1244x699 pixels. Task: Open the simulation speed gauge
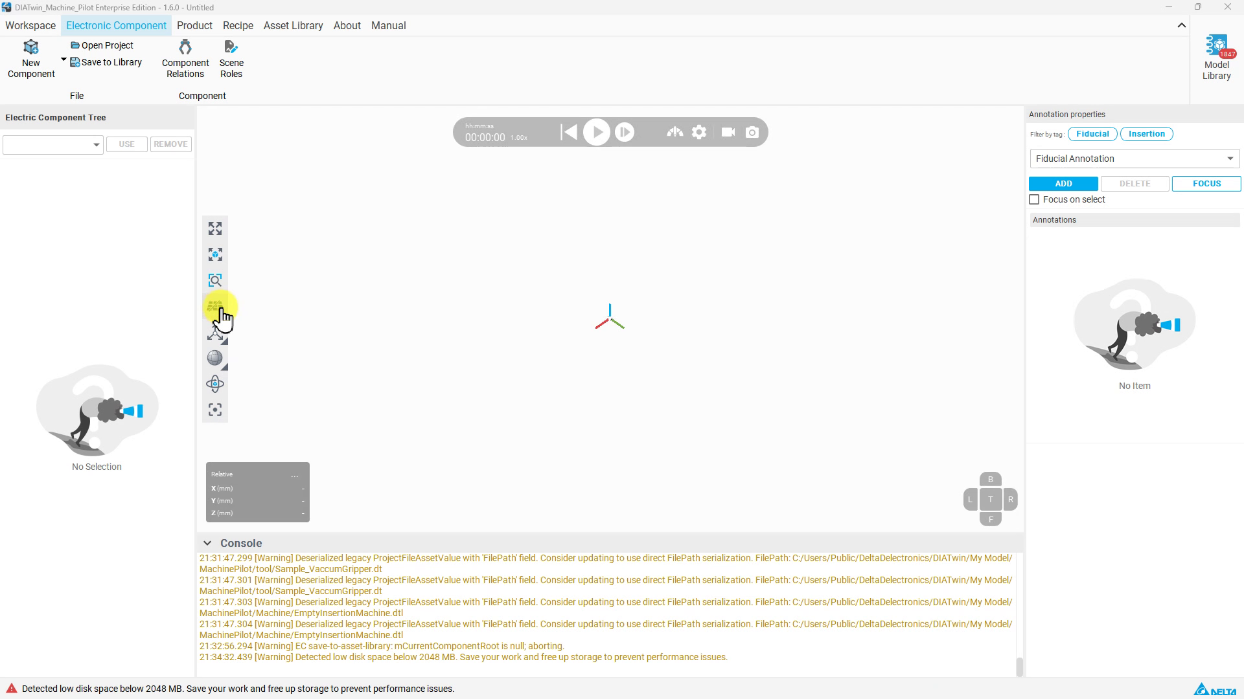[674, 132]
